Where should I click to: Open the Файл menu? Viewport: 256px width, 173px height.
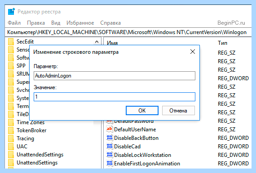(x=14, y=23)
